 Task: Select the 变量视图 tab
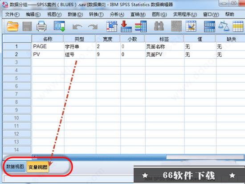tap(38, 167)
